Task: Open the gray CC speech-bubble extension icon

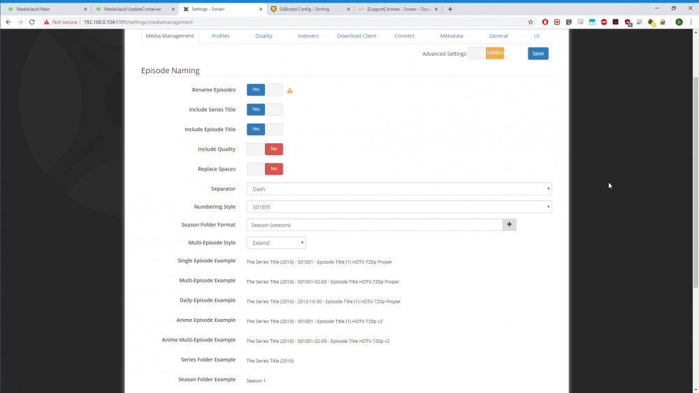Action: click(x=580, y=22)
